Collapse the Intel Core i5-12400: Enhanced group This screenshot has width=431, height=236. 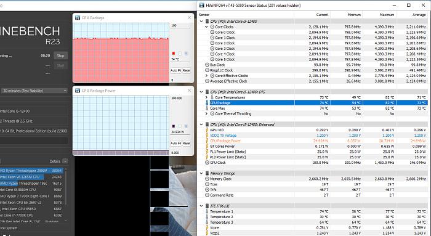(x=201, y=124)
